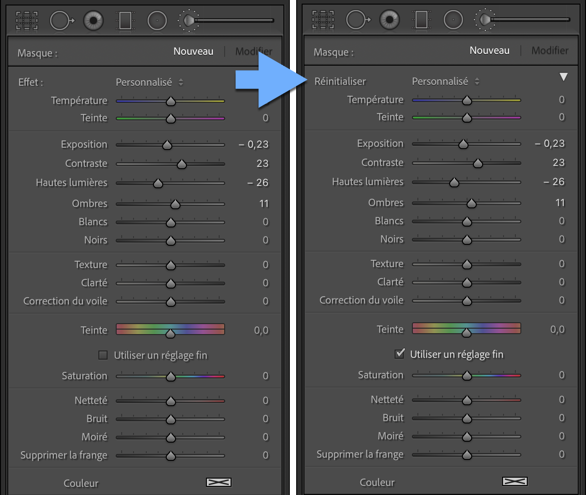This screenshot has width=586, height=495.
Task: Click the Exposition value field -0,23 in left panel
Action: [x=254, y=144]
